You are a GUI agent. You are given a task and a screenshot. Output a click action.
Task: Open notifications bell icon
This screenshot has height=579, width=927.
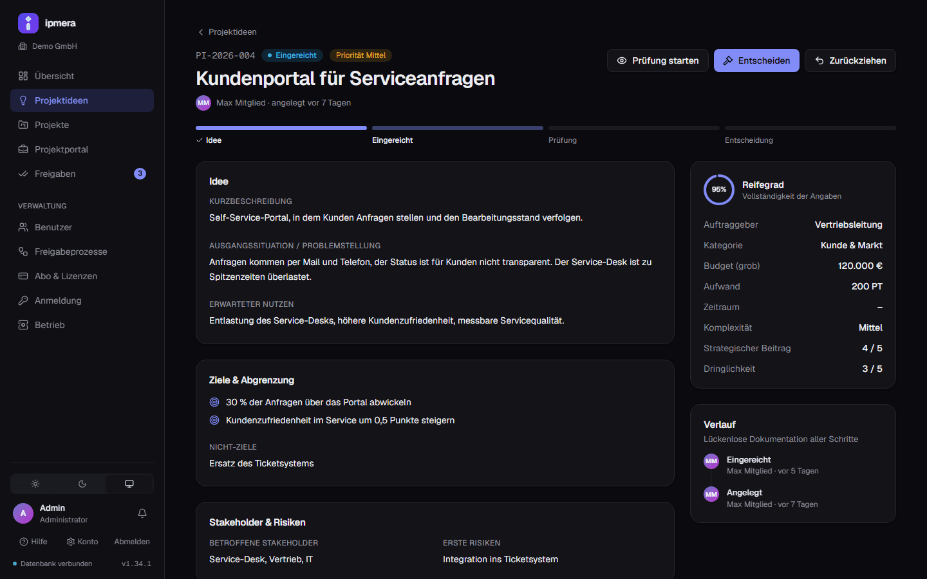142,513
